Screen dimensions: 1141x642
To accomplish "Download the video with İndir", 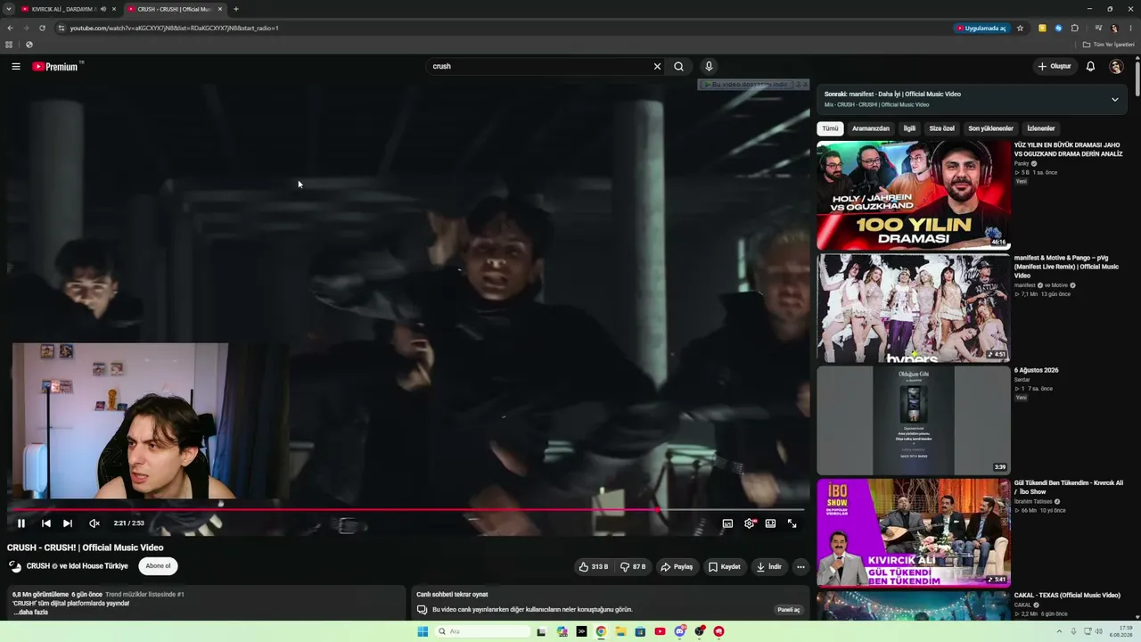I will [769, 566].
